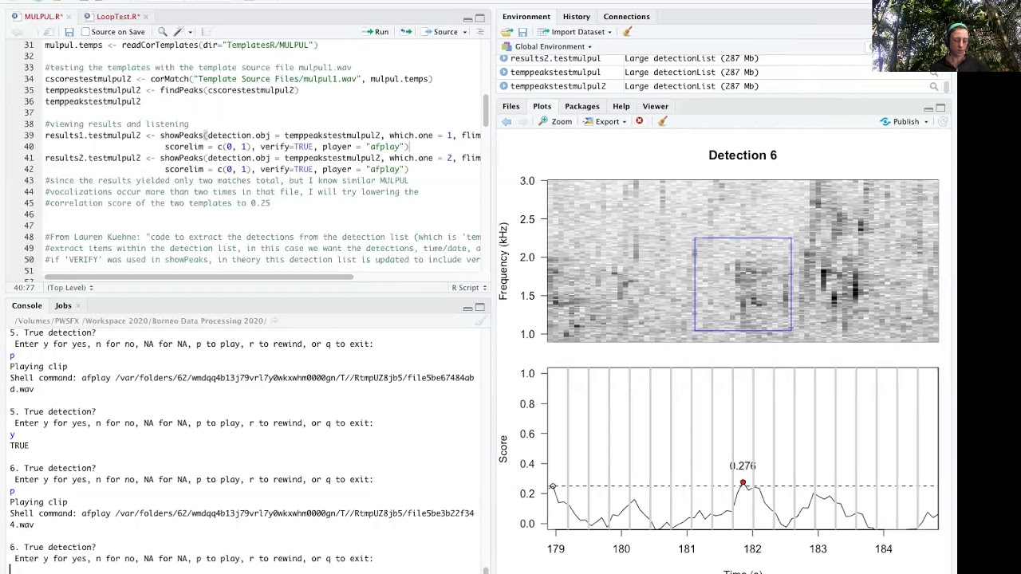Image resolution: width=1021 pixels, height=574 pixels.
Task: Expand temppeakstestmulpul object
Action: click(x=504, y=72)
